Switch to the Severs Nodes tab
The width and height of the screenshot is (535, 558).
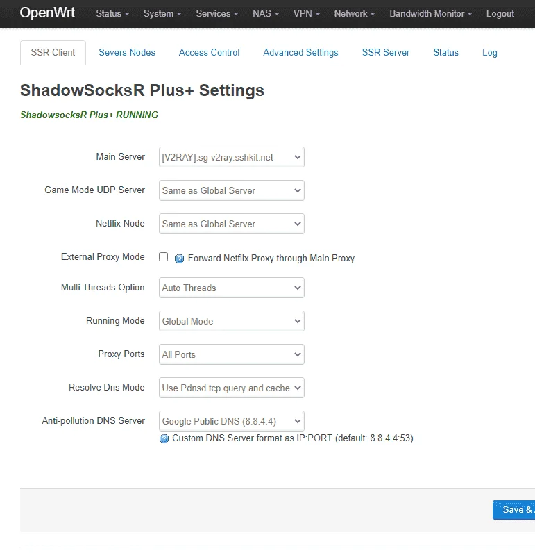[x=127, y=53]
